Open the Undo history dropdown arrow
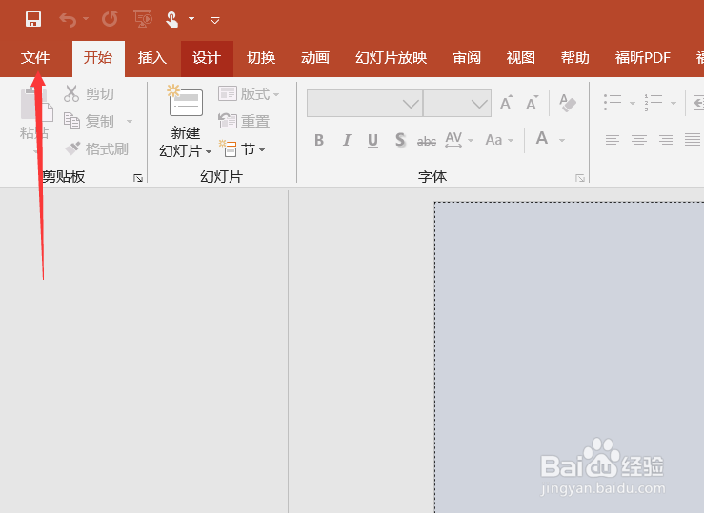The height and width of the screenshot is (513, 704). [86, 19]
